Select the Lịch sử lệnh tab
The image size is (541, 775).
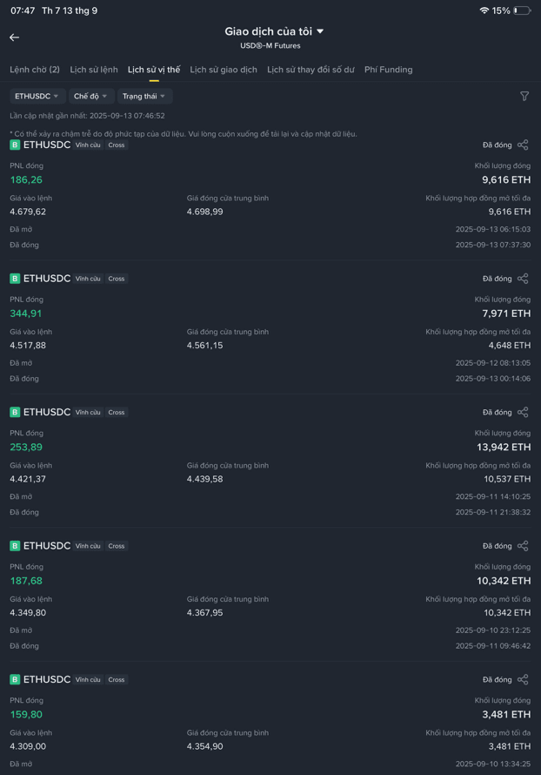(x=94, y=70)
